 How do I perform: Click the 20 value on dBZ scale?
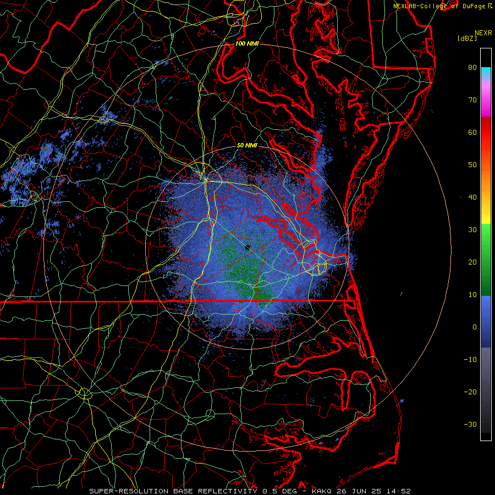tap(472, 262)
